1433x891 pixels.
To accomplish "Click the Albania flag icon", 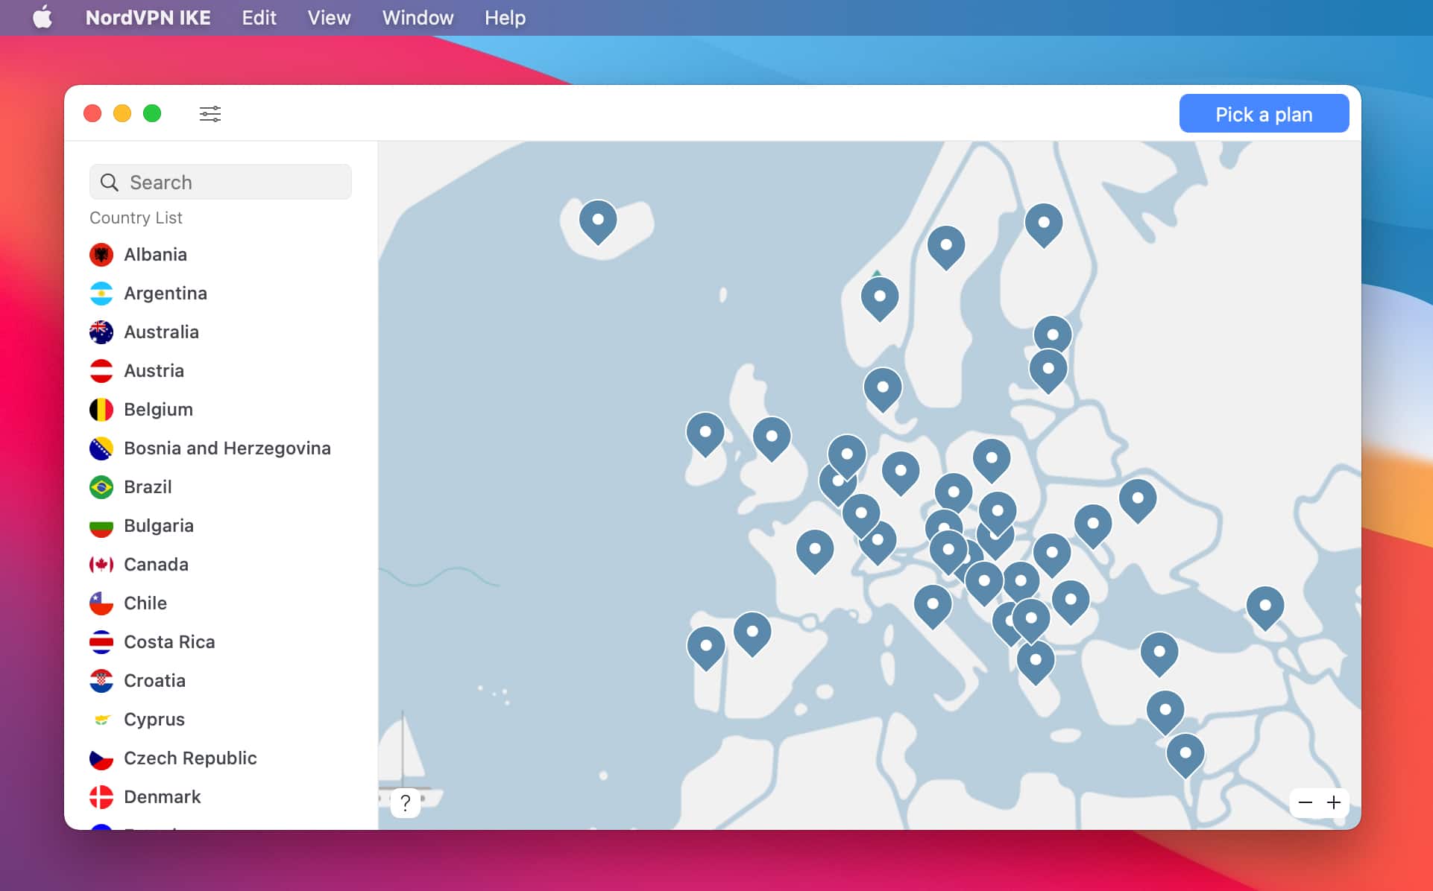I will tap(101, 254).
